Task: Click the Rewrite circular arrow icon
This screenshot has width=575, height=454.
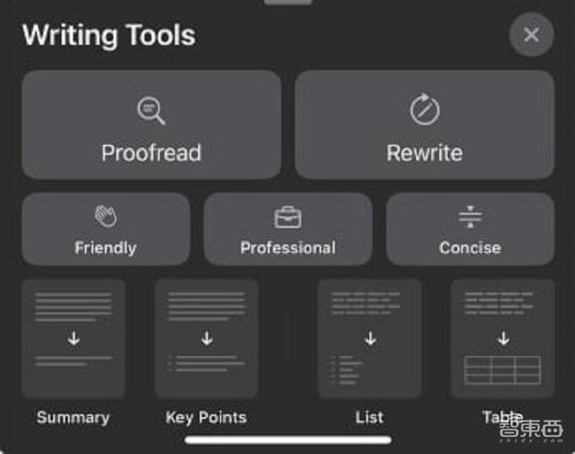Action: 425,109
